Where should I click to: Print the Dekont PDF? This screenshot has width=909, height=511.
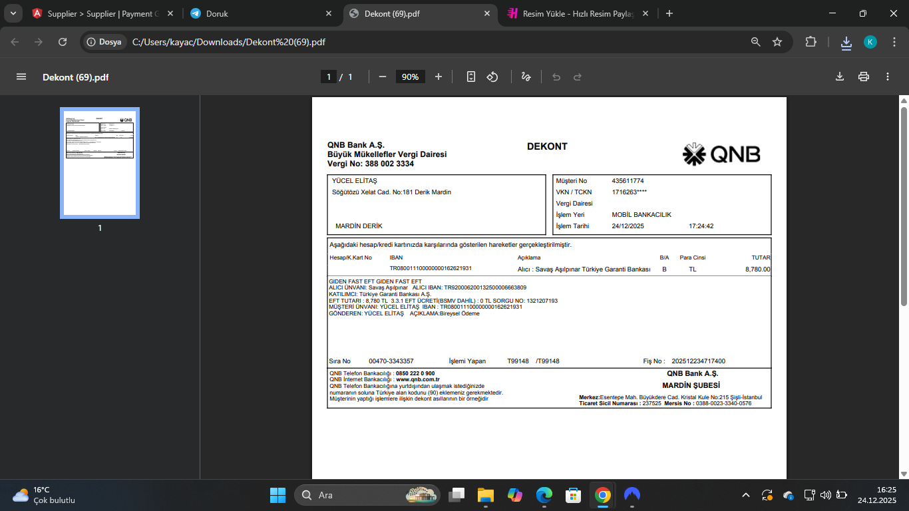(864, 77)
